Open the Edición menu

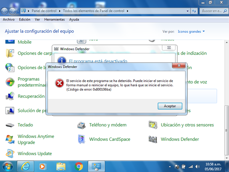(x=25, y=19)
